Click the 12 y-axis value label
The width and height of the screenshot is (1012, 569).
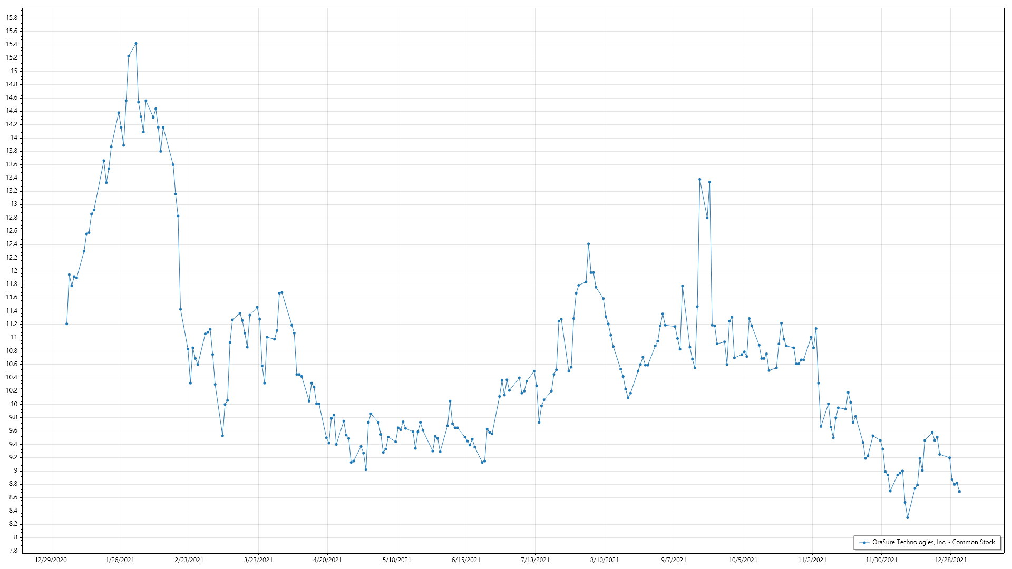(14, 271)
